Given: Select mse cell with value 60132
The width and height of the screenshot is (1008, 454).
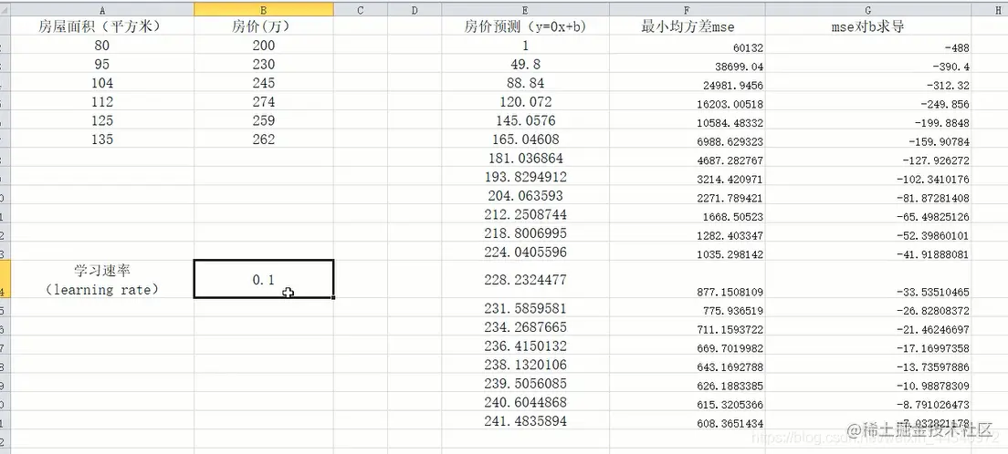Looking at the screenshot, I should (688, 46).
